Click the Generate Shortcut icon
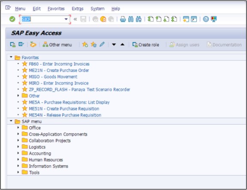Image resolution: width=247 pixels, height=190 pixels. click(x=194, y=19)
